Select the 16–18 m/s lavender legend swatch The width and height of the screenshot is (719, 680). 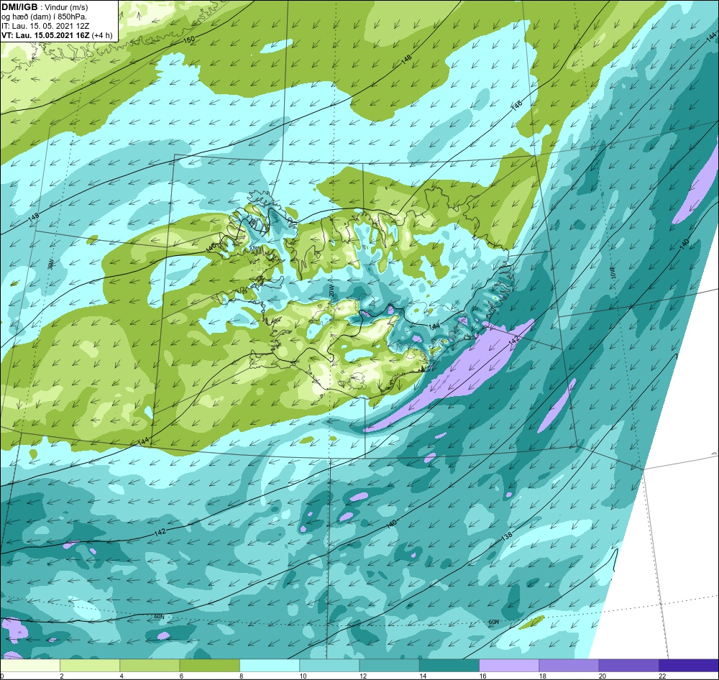tap(509, 666)
